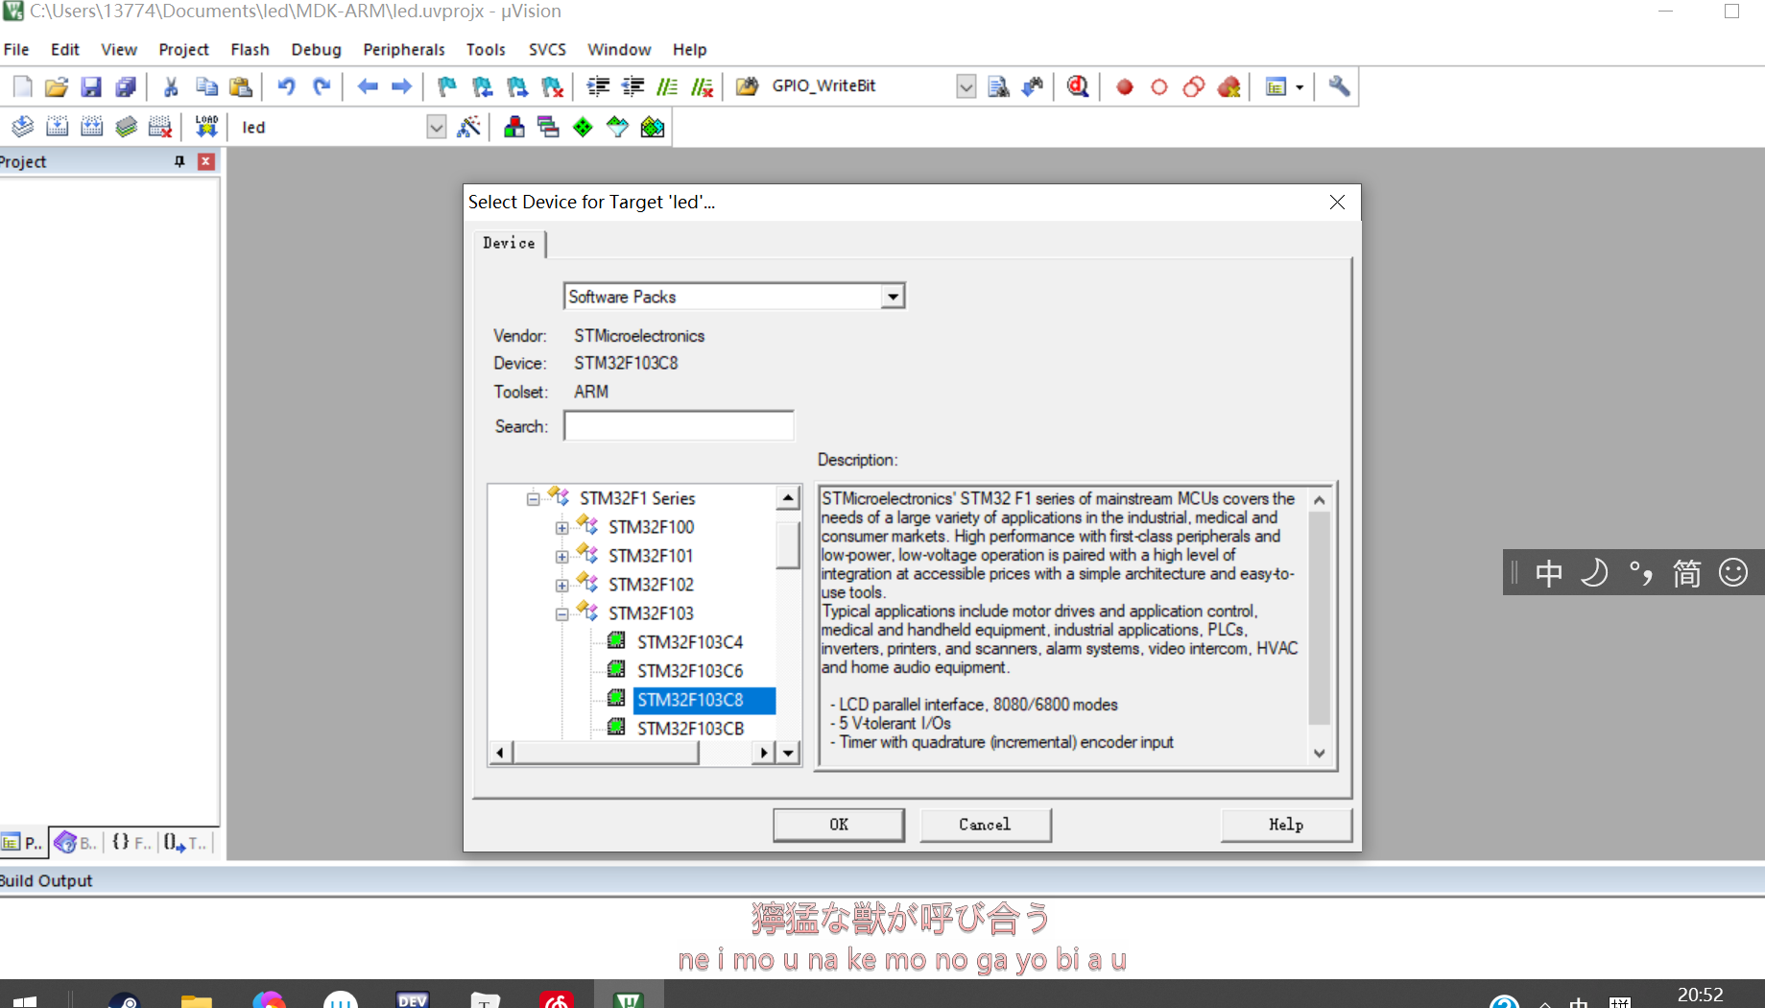Click Navigate Backwards arrow icon
Image resolution: width=1765 pixels, height=1008 pixels.
[367, 86]
